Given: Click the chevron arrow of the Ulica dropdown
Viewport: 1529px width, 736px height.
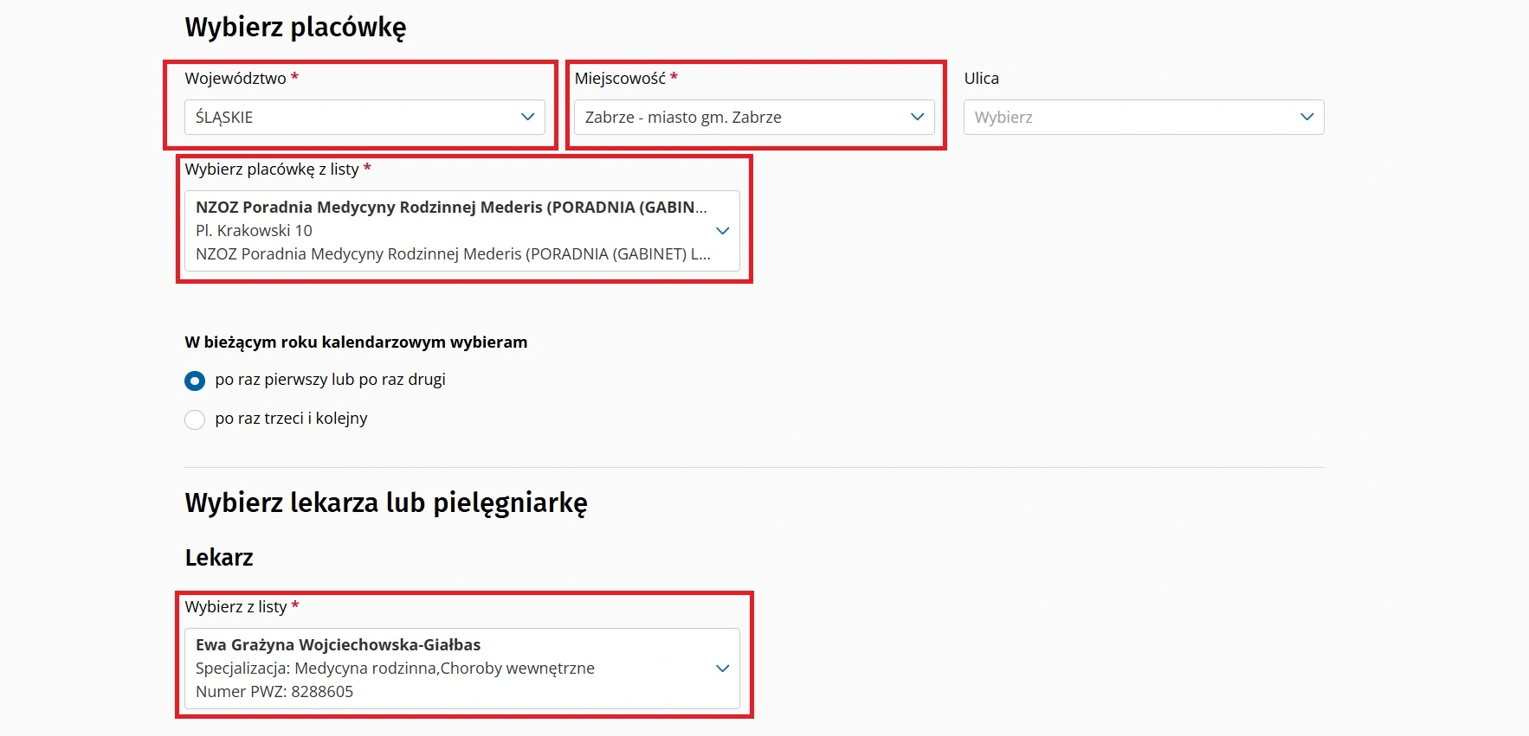Looking at the screenshot, I should (1306, 117).
